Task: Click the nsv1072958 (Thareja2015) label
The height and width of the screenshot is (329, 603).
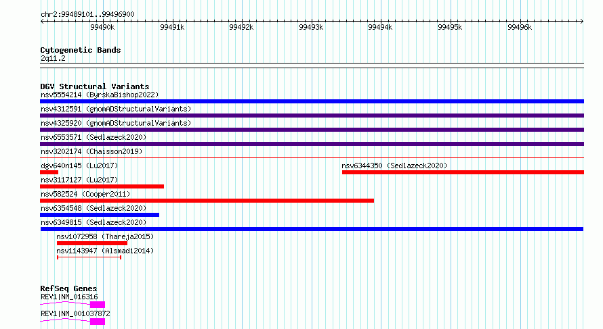Action: [105, 236]
